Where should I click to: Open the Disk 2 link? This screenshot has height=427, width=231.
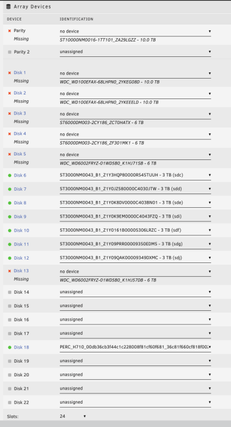pos(20,93)
